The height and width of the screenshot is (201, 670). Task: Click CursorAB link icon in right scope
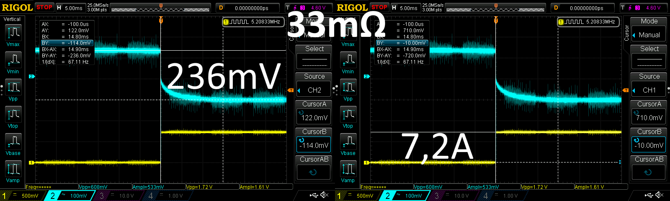click(648, 172)
